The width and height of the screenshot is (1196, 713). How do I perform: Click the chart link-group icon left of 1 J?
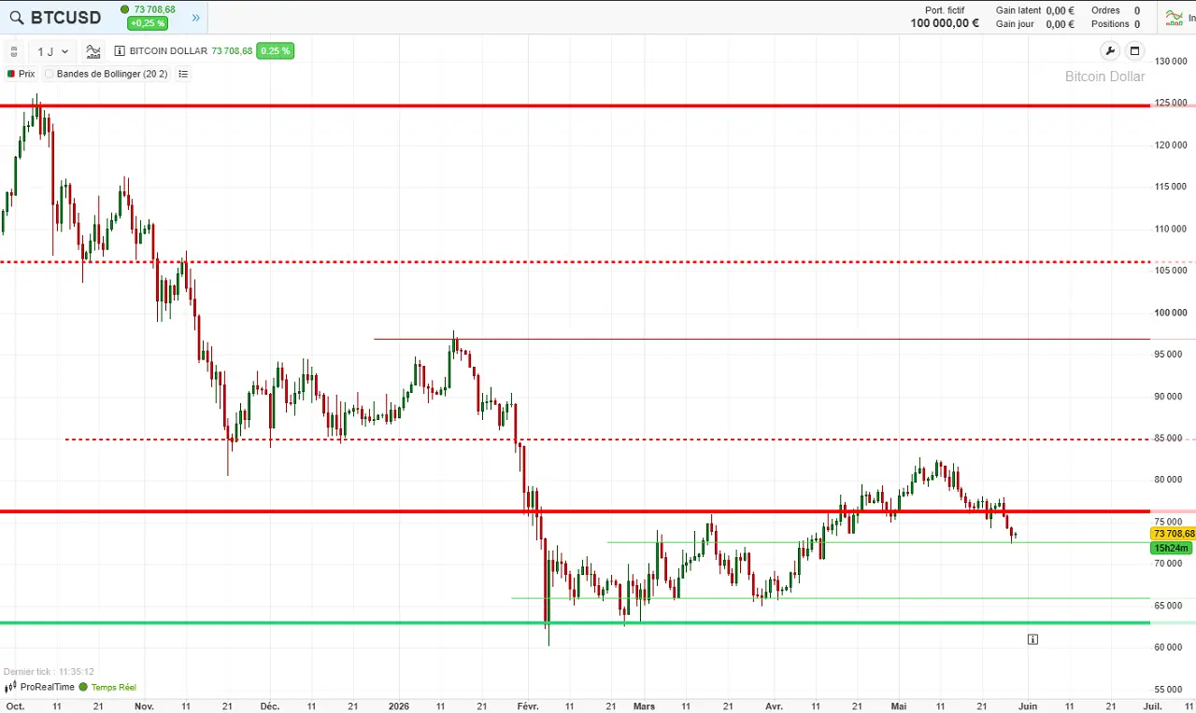click(x=14, y=51)
